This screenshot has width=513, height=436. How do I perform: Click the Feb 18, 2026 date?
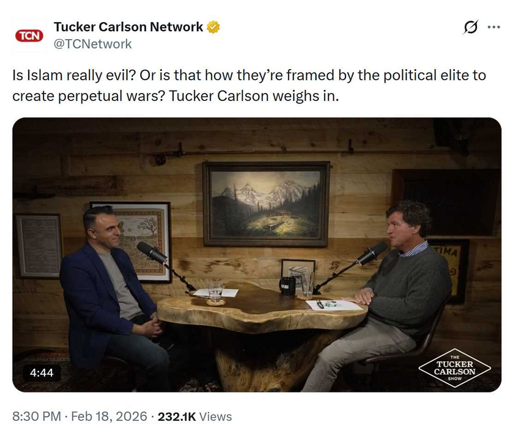(x=108, y=416)
